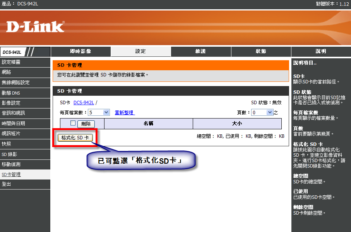The height and width of the screenshot is (232, 351).
Task: Select SD卡管理 in the sidebar
Action: click(x=25, y=174)
